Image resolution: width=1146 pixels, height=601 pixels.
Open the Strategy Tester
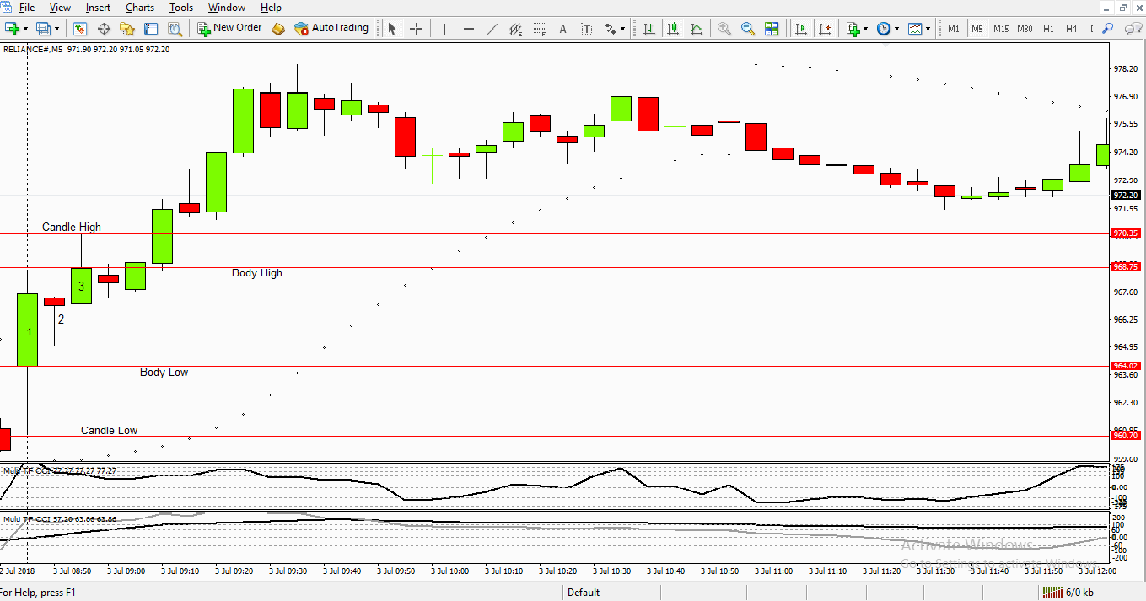tap(175, 29)
